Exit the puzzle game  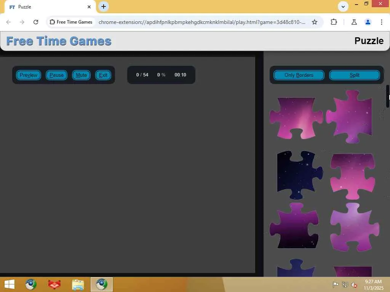point(103,75)
